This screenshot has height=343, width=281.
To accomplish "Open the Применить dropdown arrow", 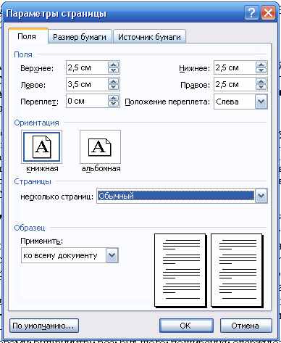I will [x=112, y=255].
